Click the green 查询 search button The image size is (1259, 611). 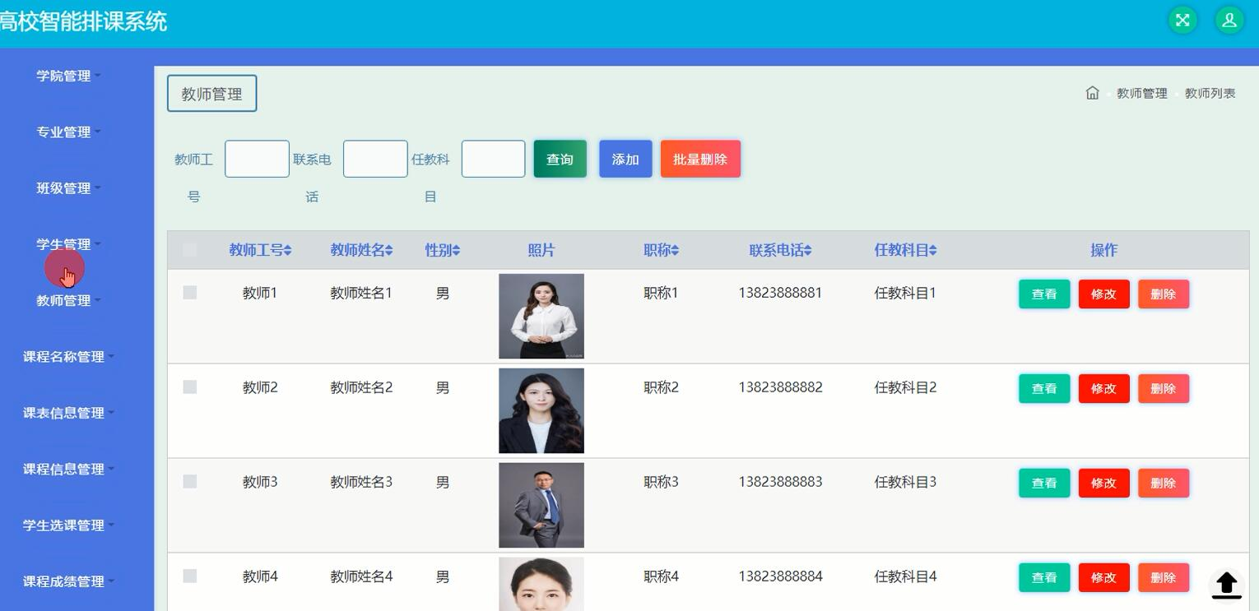point(560,159)
